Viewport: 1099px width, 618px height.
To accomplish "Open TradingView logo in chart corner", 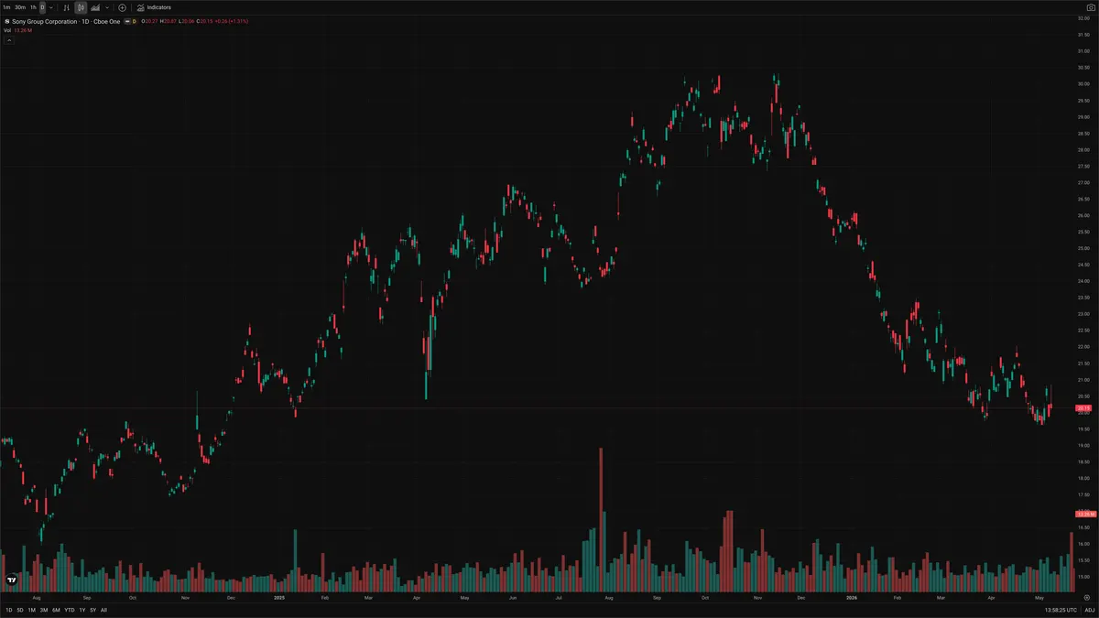I will click(12, 580).
